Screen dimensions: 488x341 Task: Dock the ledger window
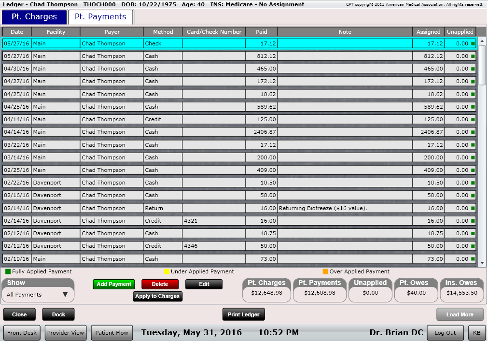(x=58, y=314)
